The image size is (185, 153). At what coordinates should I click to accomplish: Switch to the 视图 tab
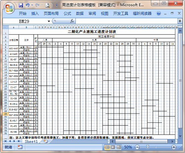click(x=105, y=14)
